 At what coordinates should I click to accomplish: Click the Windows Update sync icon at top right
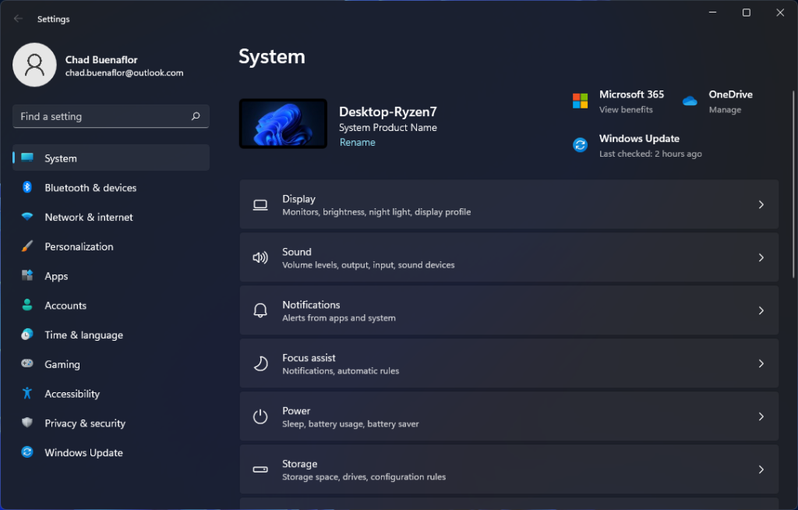pyautogui.click(x=580, y=145)
